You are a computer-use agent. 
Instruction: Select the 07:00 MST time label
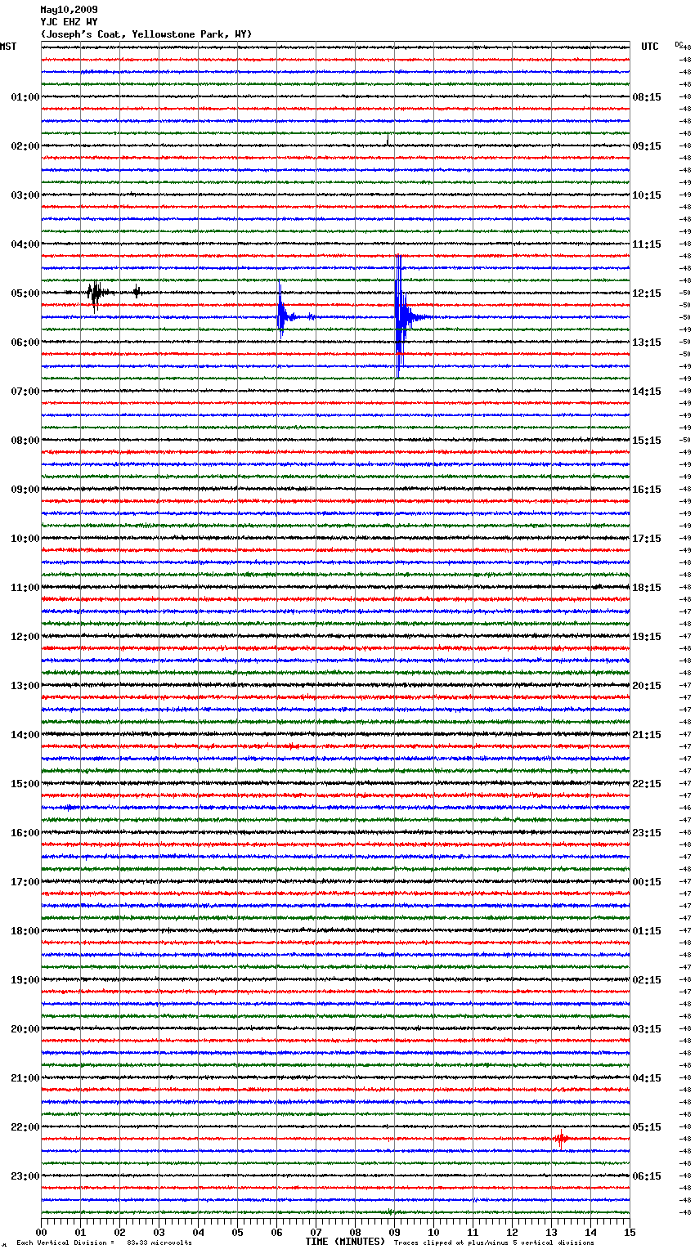pos(25,392)
